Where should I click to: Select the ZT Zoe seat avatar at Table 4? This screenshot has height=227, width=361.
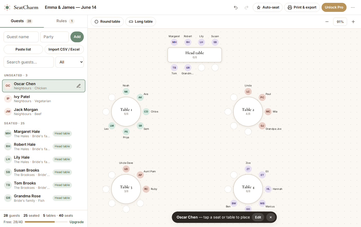tap(248, 169)
